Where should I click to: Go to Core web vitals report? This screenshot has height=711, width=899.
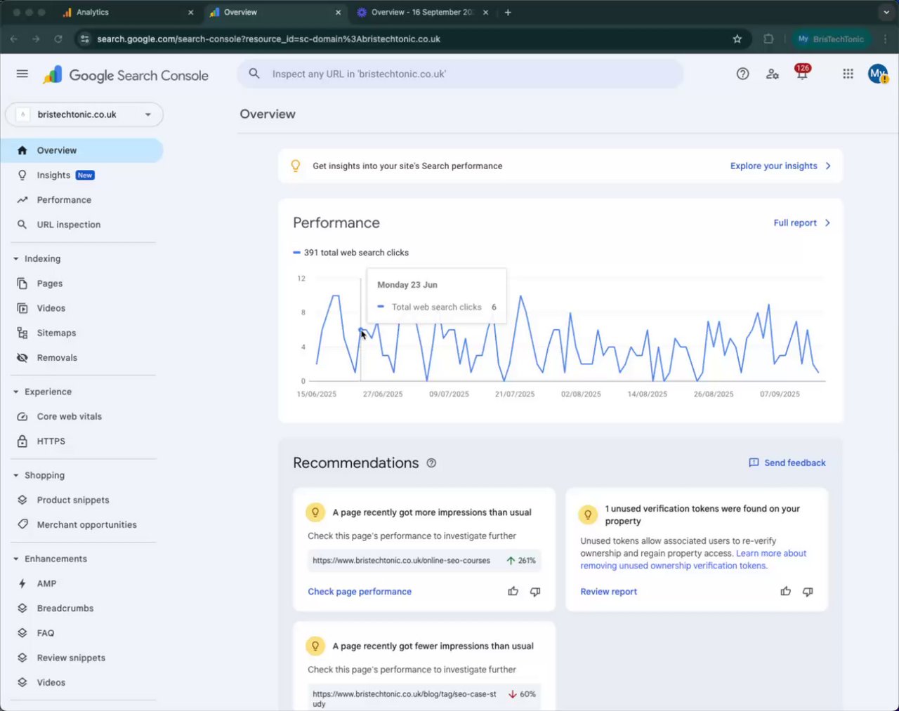[x=69, y=416]
